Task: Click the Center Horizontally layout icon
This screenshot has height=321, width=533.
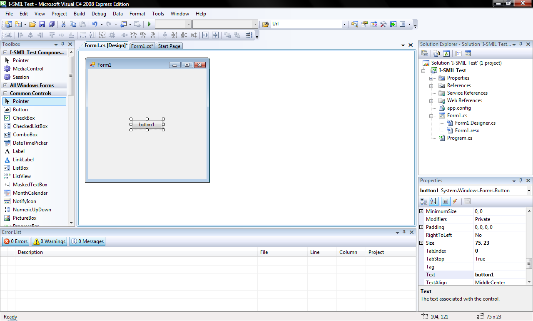Action: point(206,35)
